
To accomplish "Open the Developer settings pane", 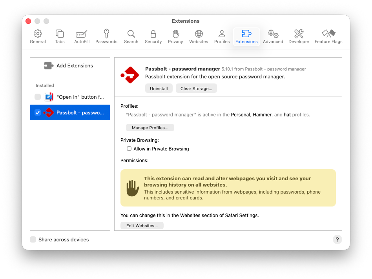I will coord(299,37).
